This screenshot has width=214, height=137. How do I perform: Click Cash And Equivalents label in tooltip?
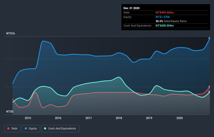click(137, 26)
